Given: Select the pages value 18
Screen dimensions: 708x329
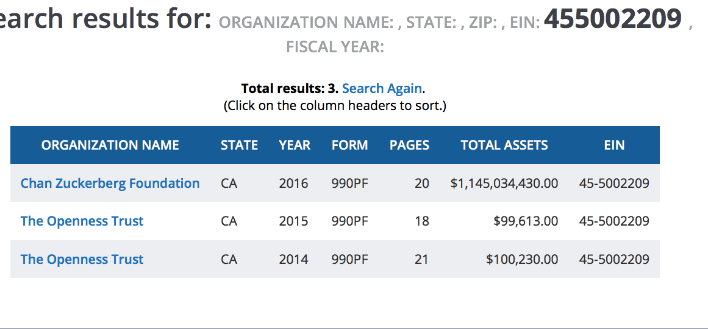Looking at the screenshot, I should [421, 221].
